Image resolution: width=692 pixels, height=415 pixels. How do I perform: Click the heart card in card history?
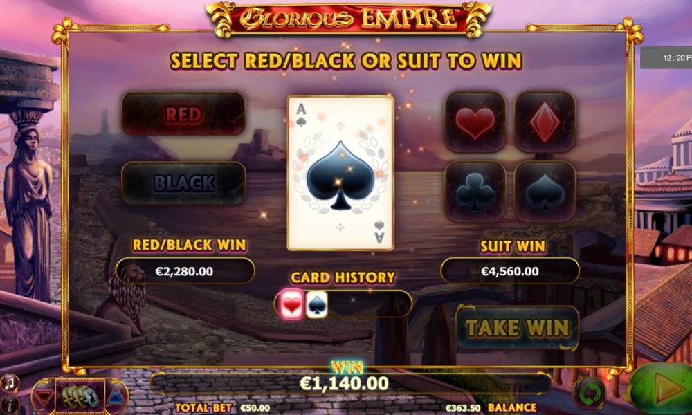[x=292, y=304]
